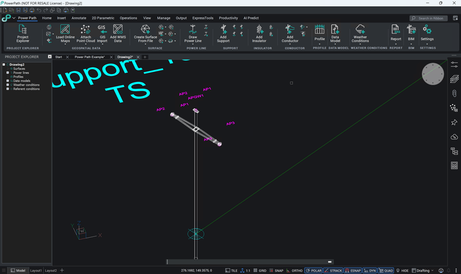Viewport: 461px width, 274px height.
Task: Disable POLAR tracking in status bar
Action: pyautogui.click(x=313, y=271)
